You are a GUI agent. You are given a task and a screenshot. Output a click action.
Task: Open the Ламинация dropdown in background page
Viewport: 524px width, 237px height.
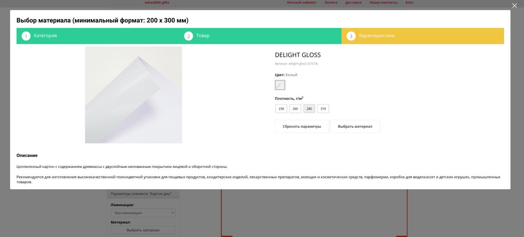pyautogui.click(x=143, y=213)
